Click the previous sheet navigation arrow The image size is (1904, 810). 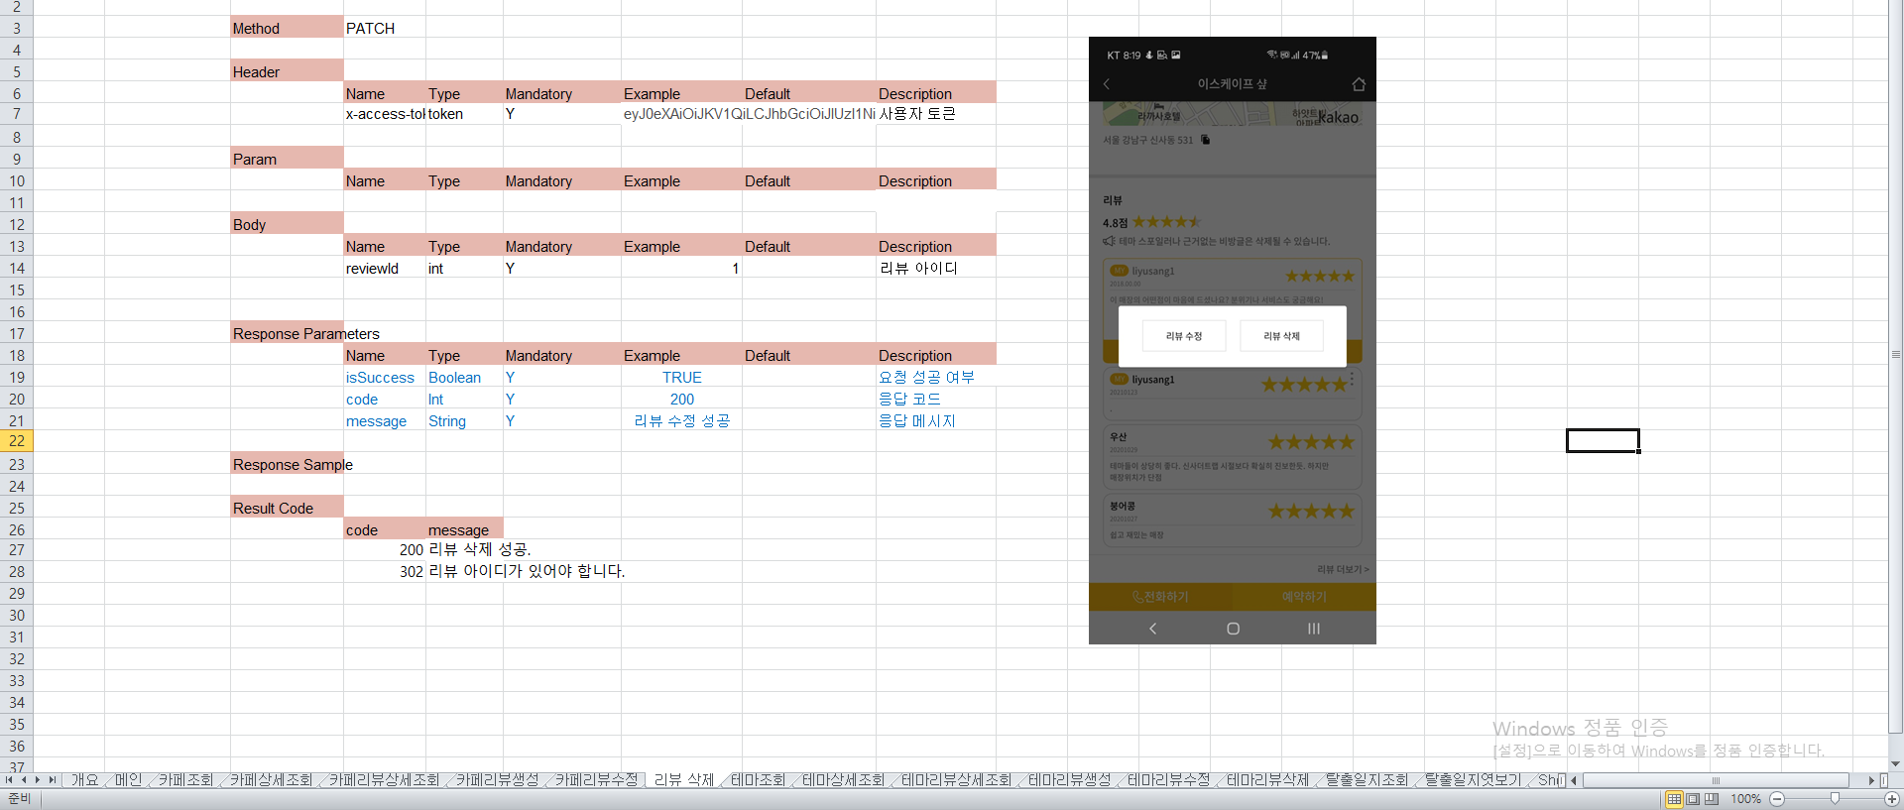24,780
